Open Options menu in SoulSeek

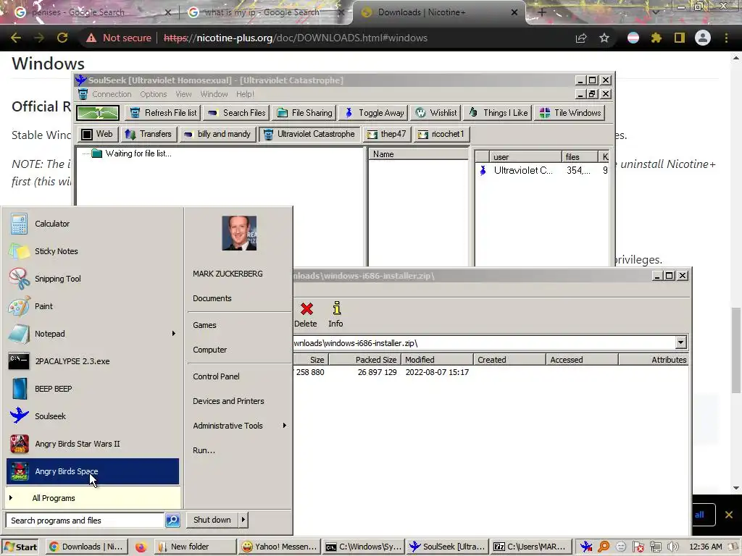point(154,94)
